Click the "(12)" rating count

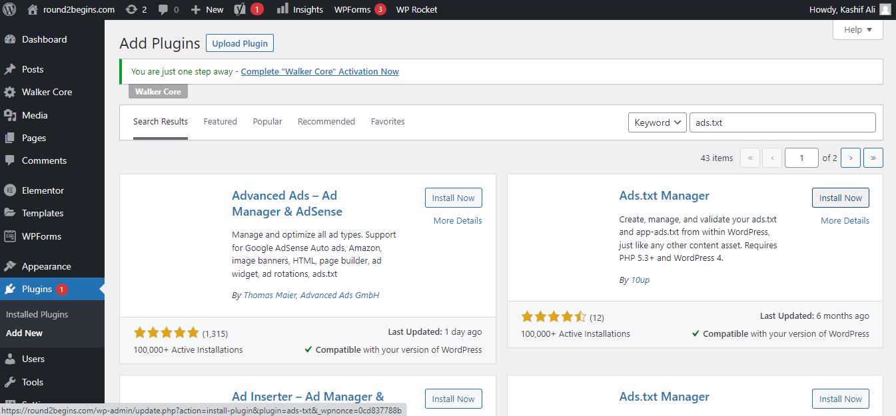click(597, 317)
